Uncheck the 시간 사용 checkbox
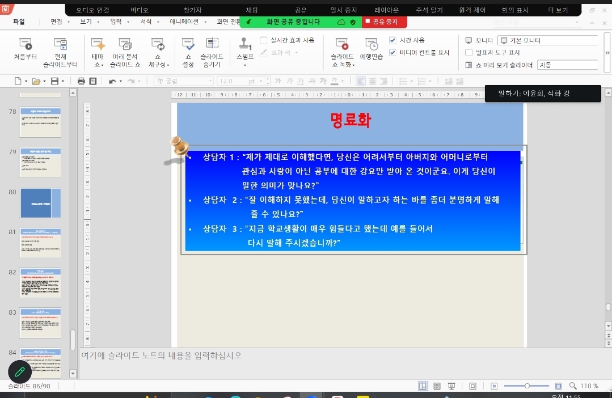Screen dimensions: 612x398 tap(393, 40)
